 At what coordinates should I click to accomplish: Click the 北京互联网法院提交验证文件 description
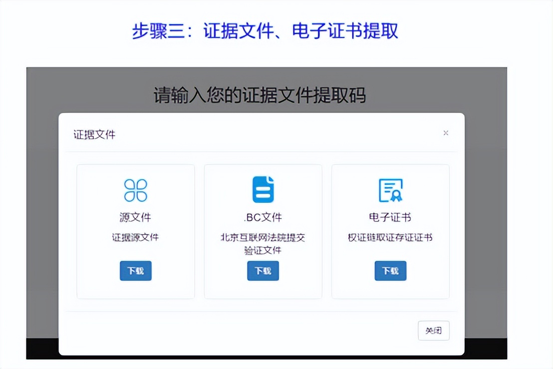click(263, 243)
